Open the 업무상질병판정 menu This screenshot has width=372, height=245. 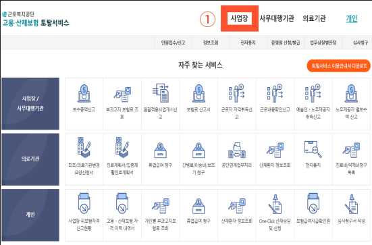[x=323, y=43]
